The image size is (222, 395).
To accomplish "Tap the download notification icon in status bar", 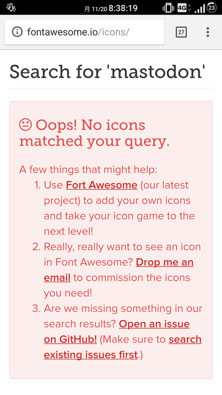I will coord(11,8).
